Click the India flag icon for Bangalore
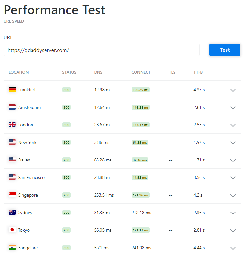 point(12,248)
